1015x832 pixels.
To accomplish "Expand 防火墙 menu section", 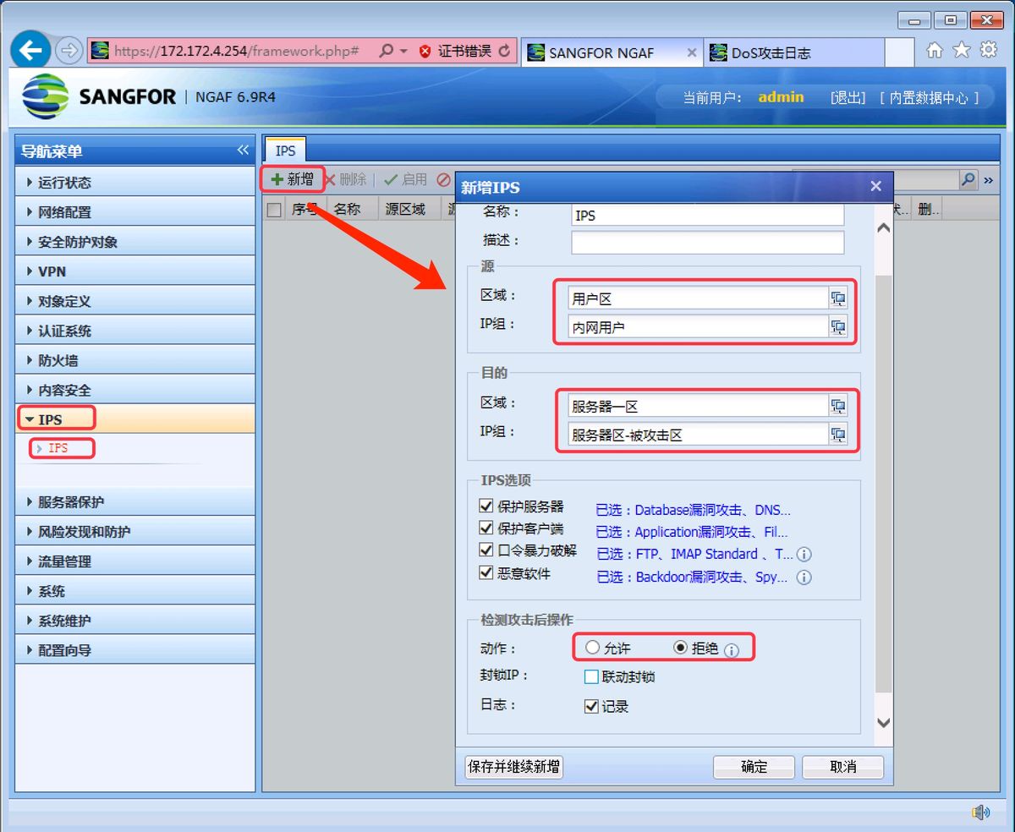I will click(135, 359).
